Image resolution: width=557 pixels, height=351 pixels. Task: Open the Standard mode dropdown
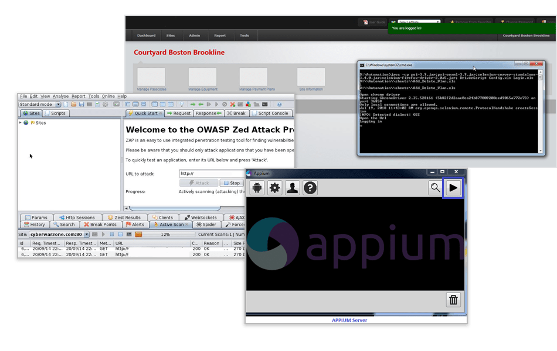58,104
